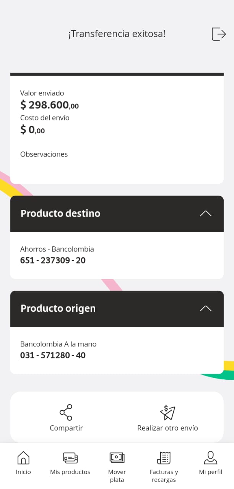Collapse the Producto origen section chevron
Image resolution: width=234 pixels, height=489 pixels.
[205, 308]
